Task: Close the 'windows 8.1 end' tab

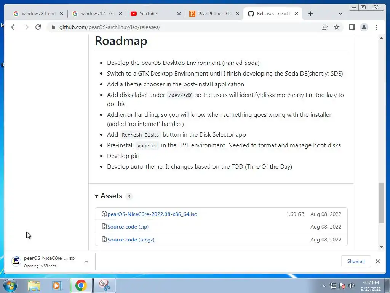Action: click(x=62, y=14)
